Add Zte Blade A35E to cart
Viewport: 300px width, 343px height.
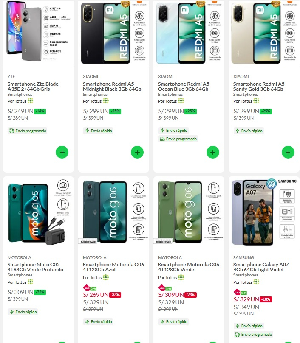pyautogui.click(x=62, y=153)
